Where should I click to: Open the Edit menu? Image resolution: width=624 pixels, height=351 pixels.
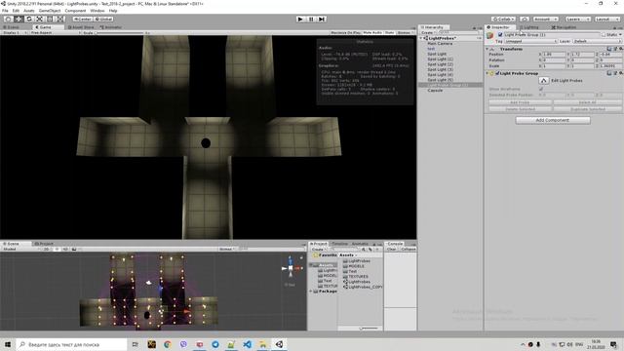click(x=16, y=11)
